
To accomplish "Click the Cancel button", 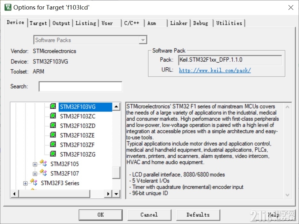I will [x=149, y=215].
